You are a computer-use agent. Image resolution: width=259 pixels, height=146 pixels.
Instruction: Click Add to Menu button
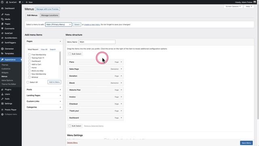(x=54, y=82)
